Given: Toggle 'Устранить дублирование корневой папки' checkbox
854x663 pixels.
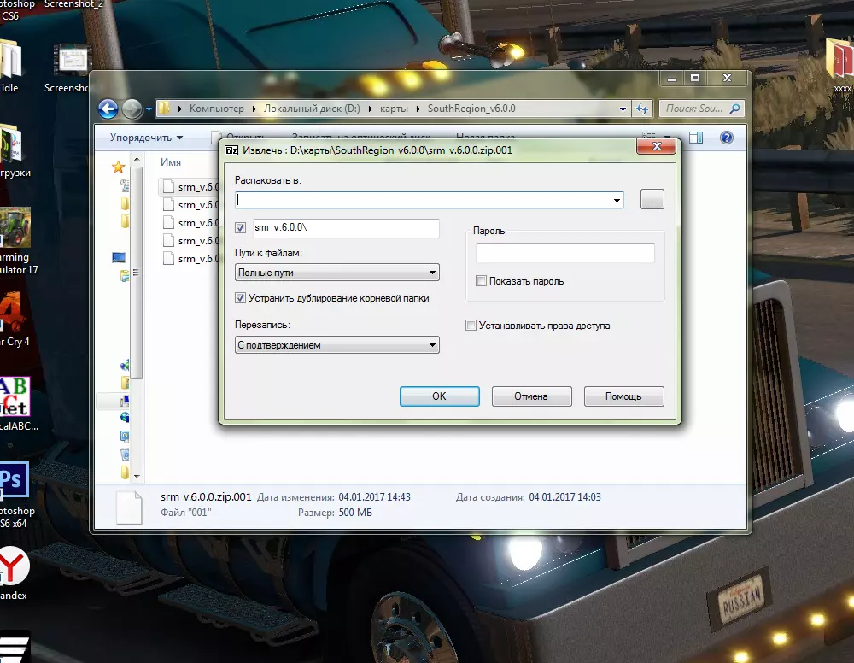Looking at the screenshot, I should click(240, 298).
